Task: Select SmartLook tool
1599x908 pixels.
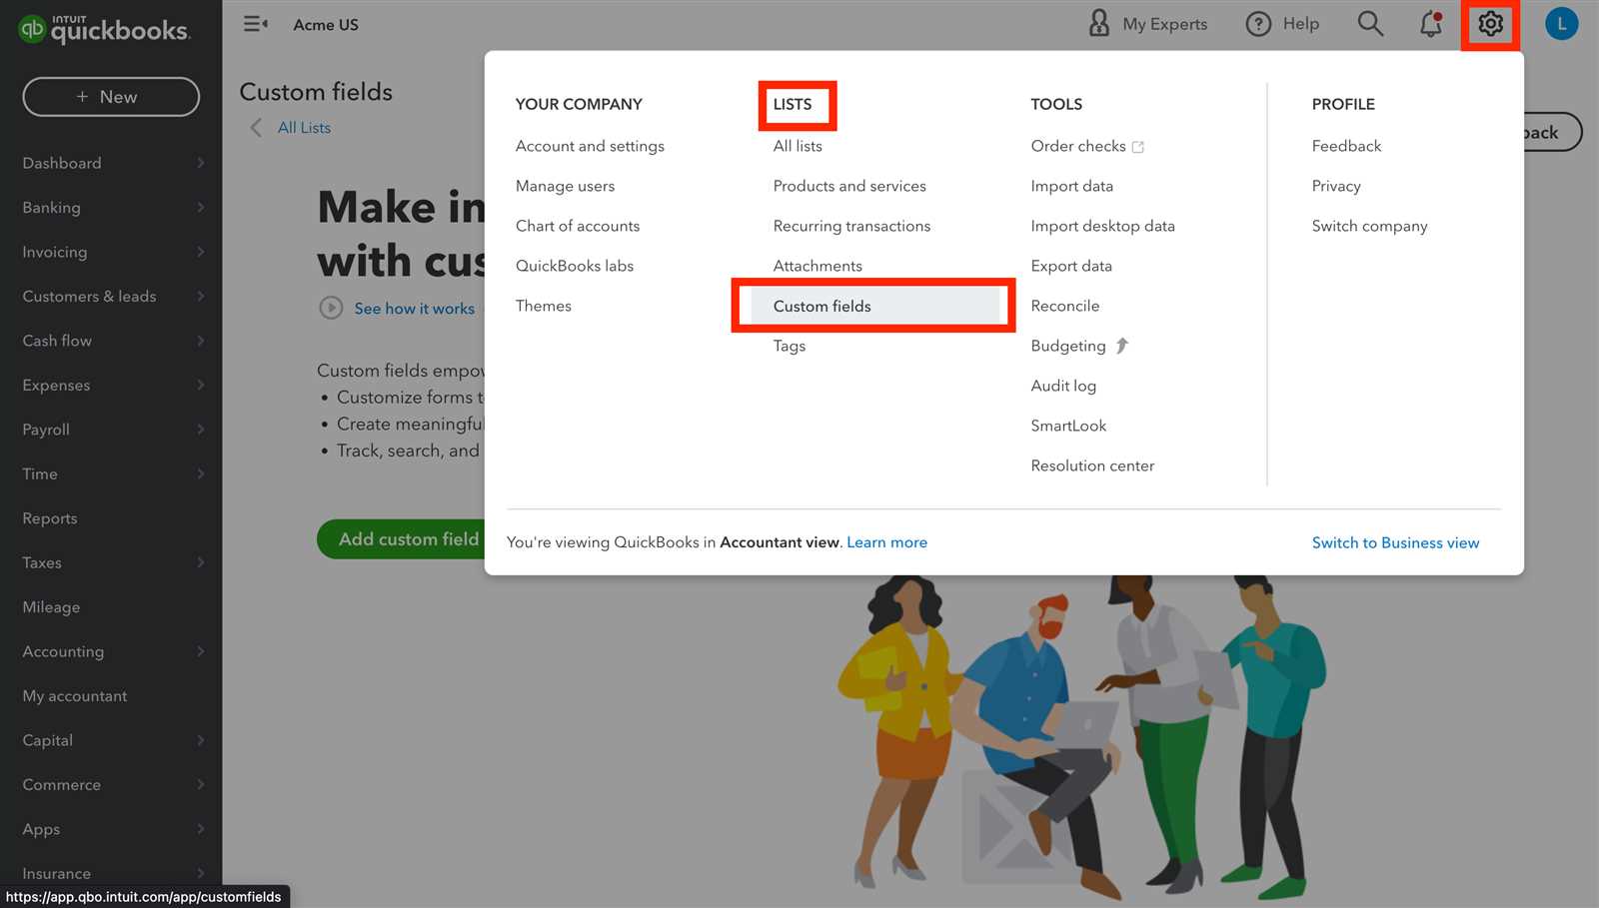Action: click(1068, 426)
